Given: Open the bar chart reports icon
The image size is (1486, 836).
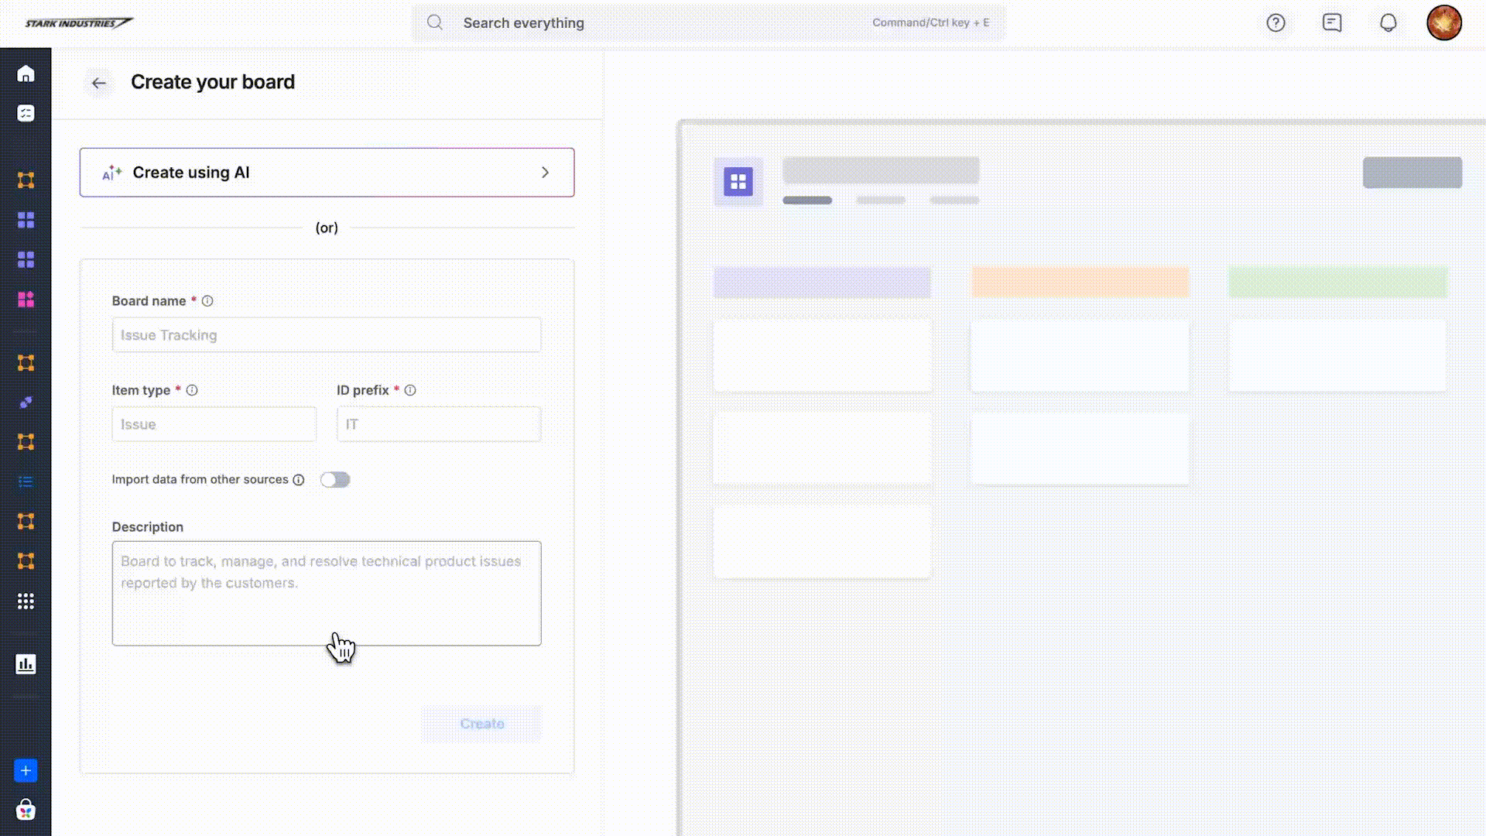Looking at the screenshot, I should (26, 664).
